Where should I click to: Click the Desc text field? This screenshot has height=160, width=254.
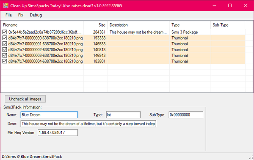(88, 124)
